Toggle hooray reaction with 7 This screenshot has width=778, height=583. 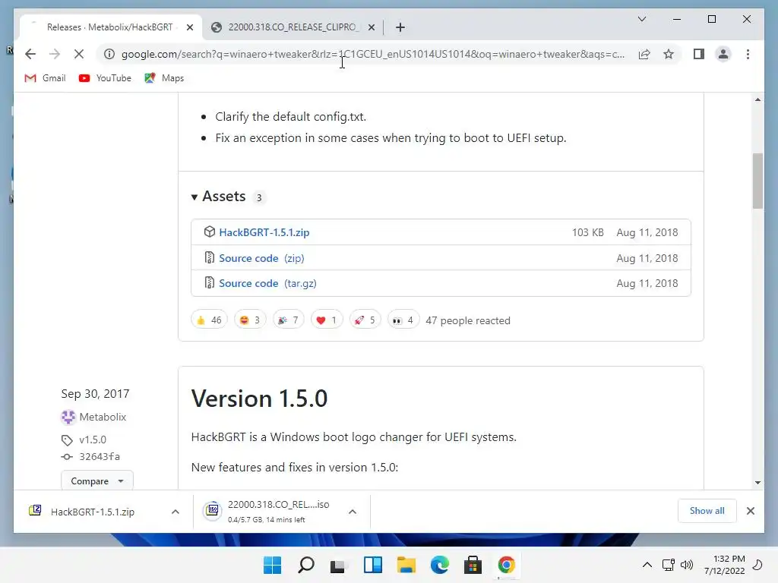[288, 320]
